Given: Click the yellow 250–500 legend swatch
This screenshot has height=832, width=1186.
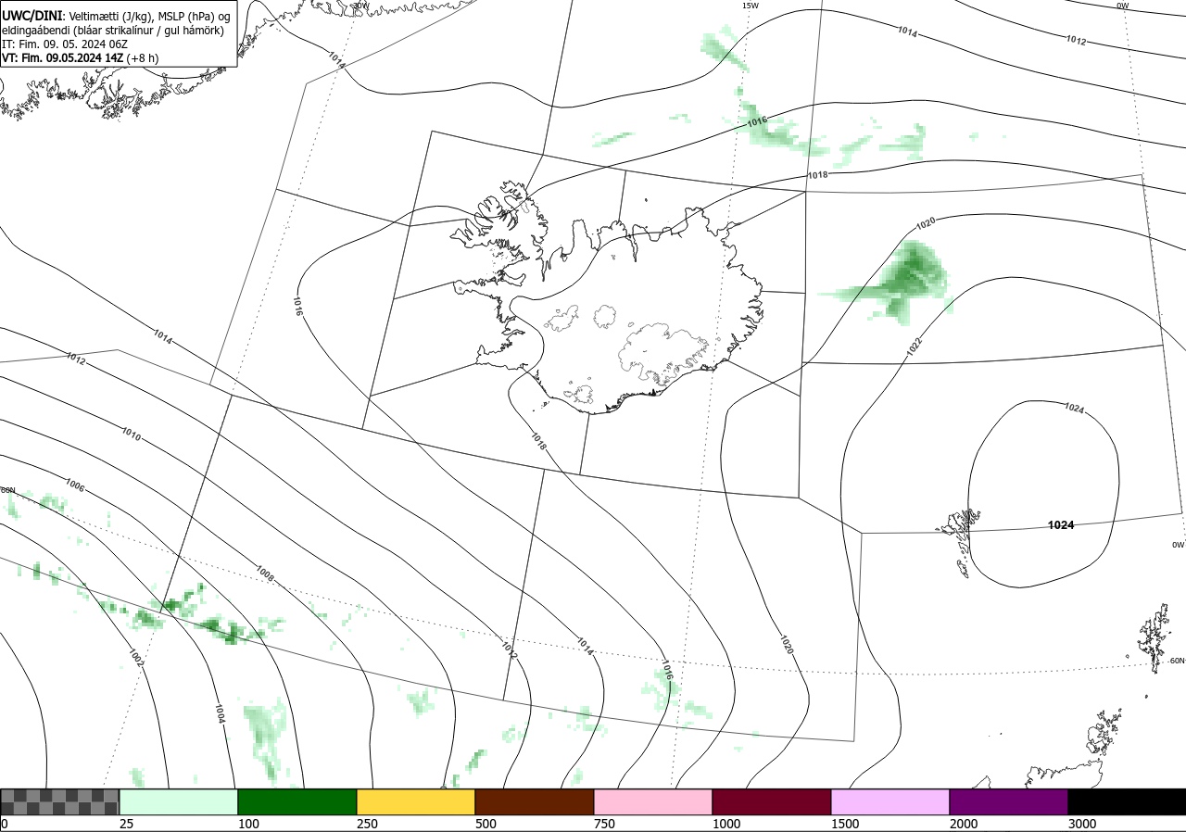Looking at the screenshot, I should coord(416,801).
